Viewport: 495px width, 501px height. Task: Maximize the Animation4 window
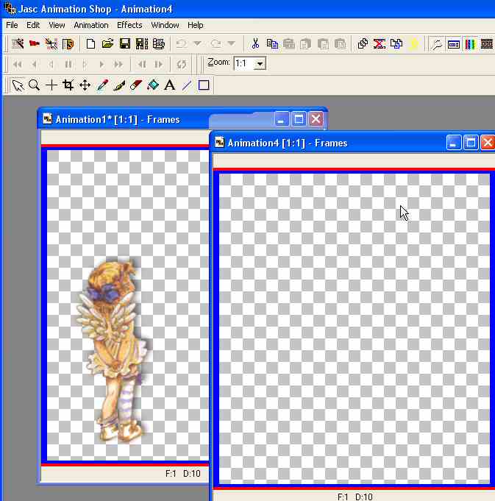[471, 143]
